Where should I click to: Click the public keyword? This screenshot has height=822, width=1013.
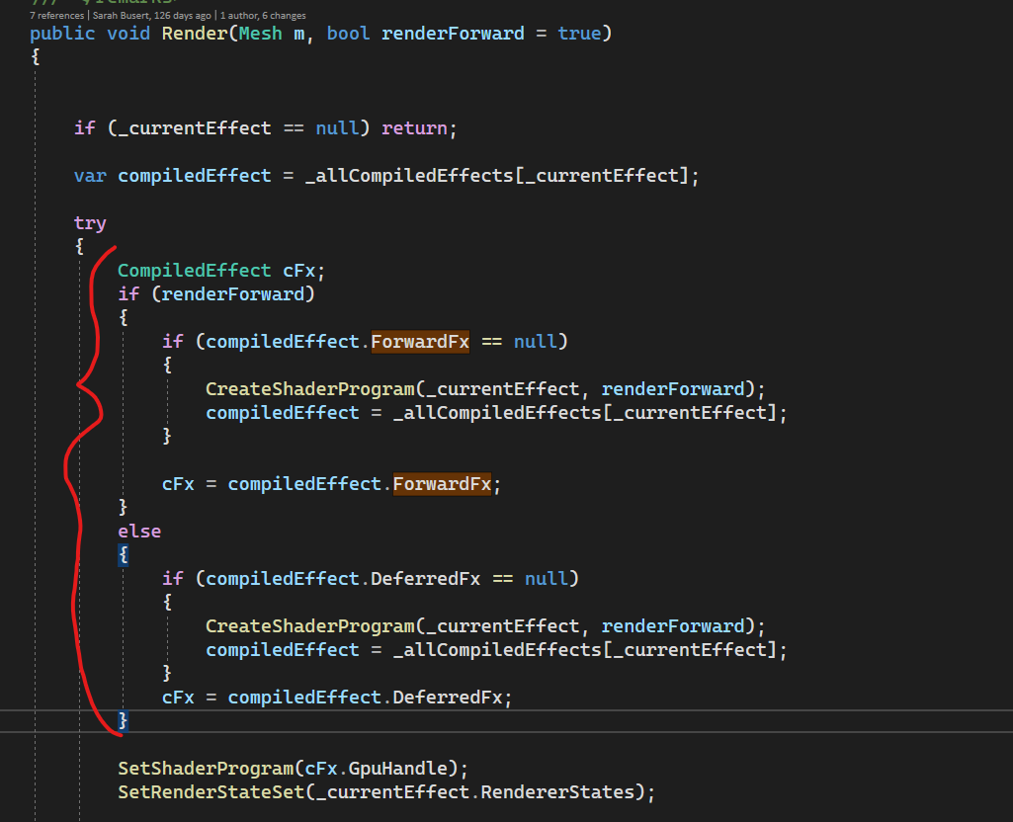point(62,34)
